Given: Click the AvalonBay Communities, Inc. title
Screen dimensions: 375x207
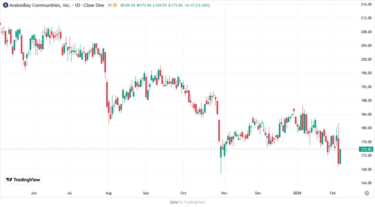Looking at the screenshot, I should pos(40,5).
